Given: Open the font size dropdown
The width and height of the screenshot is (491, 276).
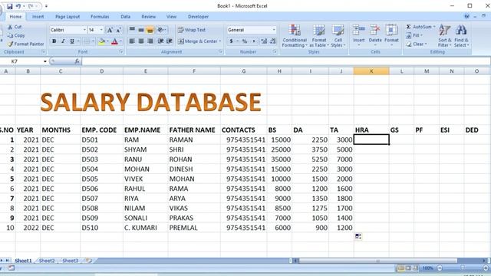Looking at the screenshot, I should 101,30.
